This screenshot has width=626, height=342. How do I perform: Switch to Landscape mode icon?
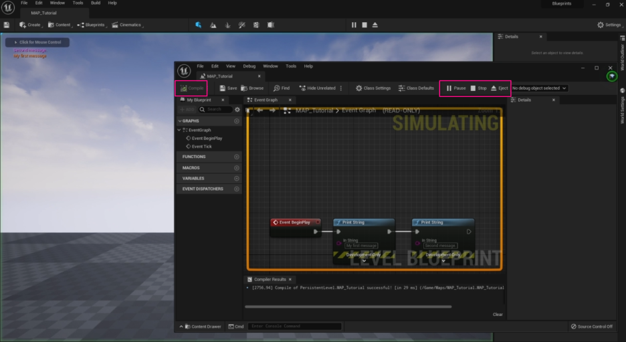(213, 25)
